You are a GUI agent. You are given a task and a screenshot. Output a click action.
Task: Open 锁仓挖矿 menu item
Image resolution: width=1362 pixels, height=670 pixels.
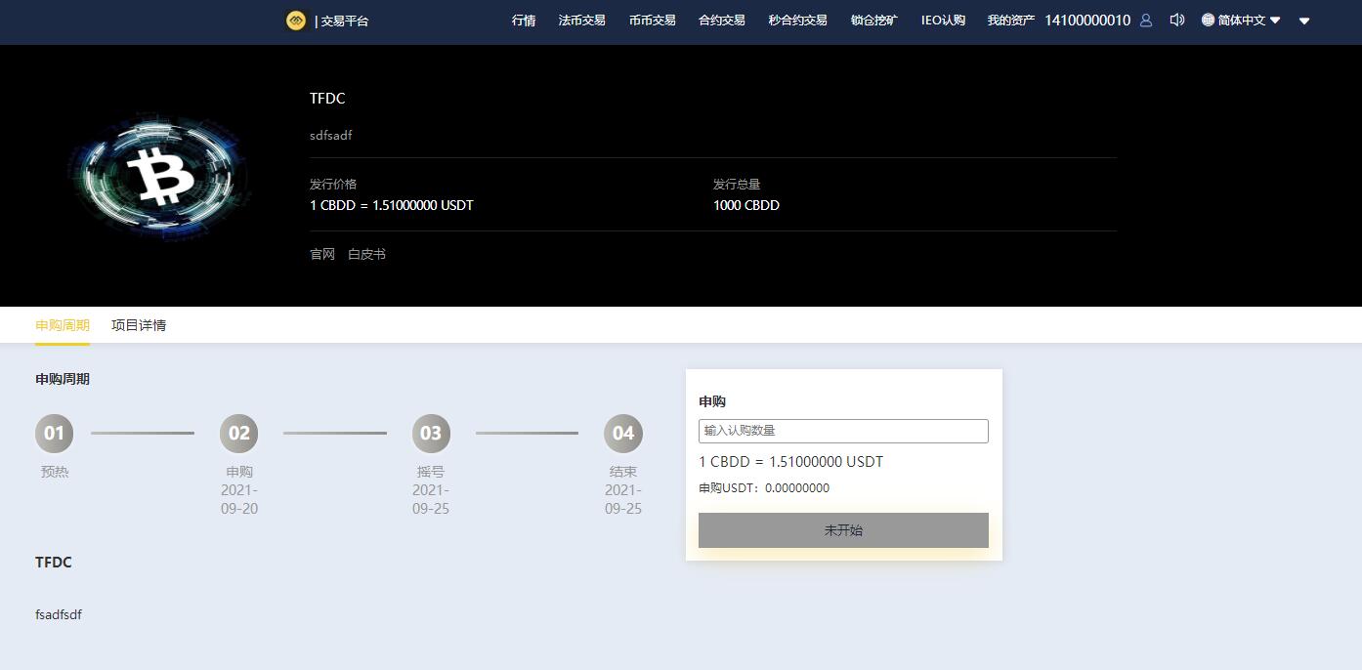pos(874,21)
